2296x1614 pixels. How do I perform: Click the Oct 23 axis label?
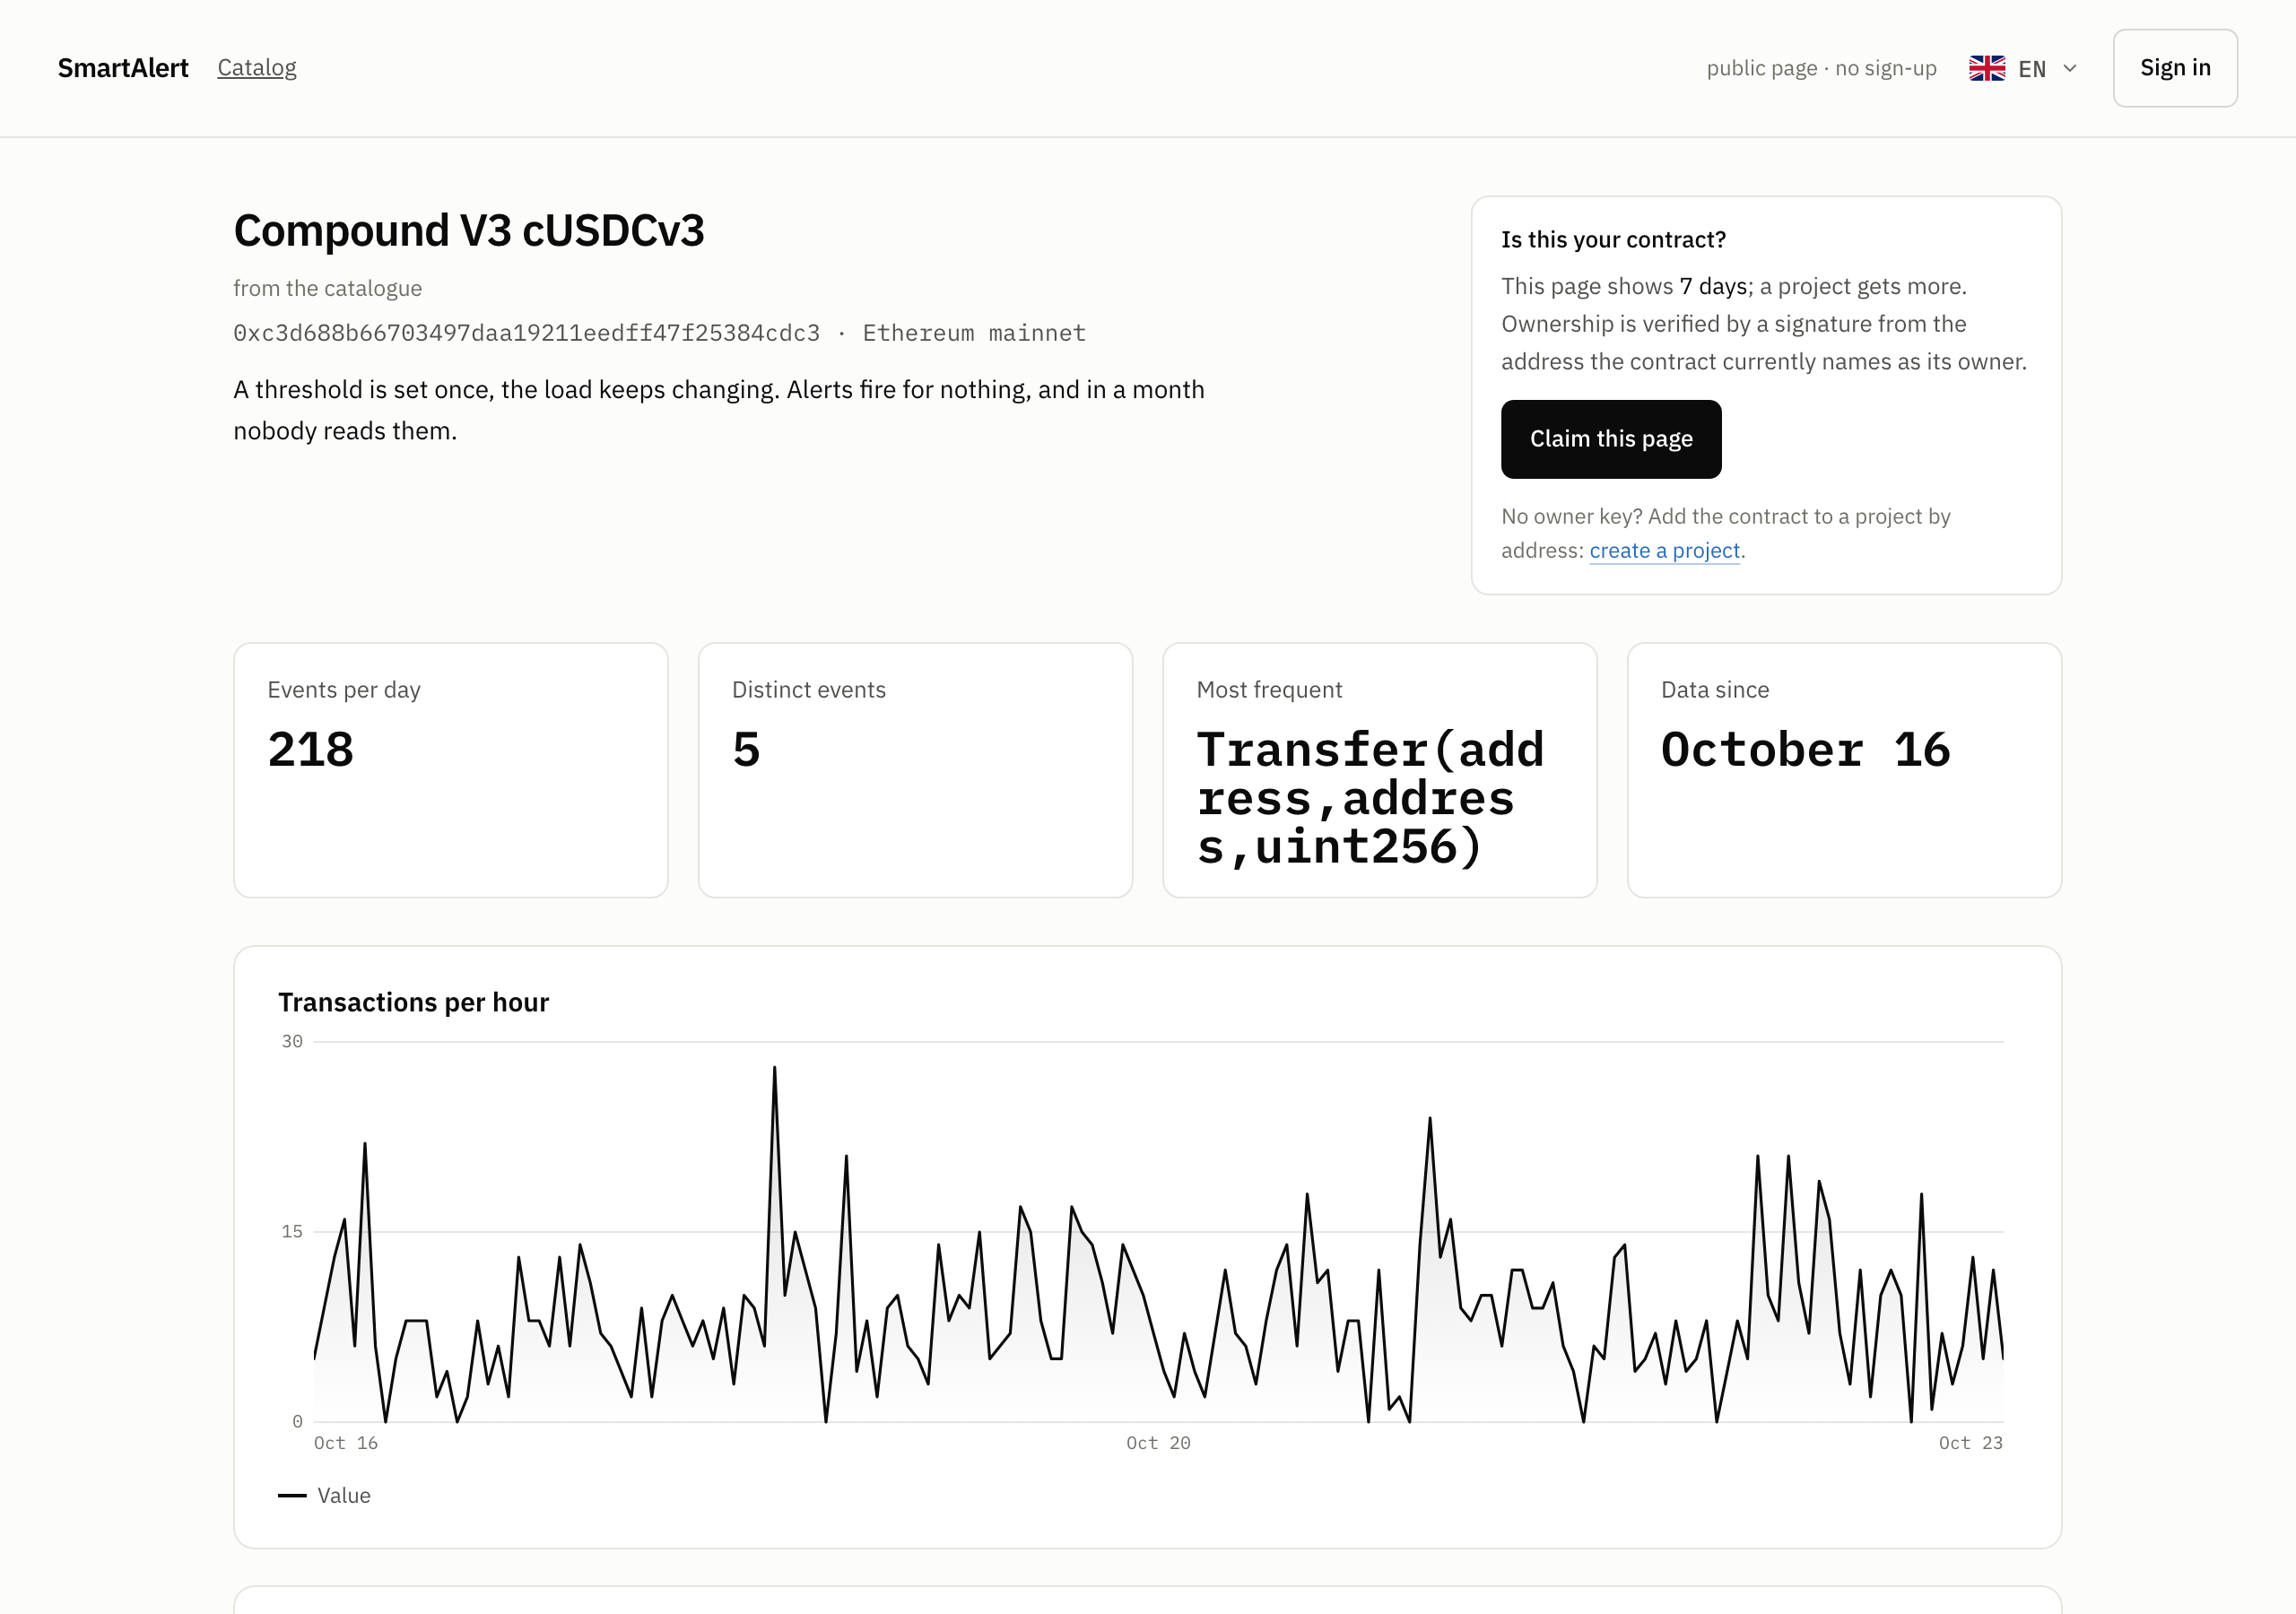[1970, 1443]
